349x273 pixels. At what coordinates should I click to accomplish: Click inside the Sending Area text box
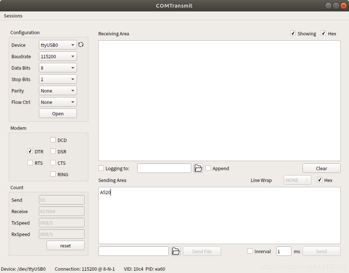(x=219, y=216)
